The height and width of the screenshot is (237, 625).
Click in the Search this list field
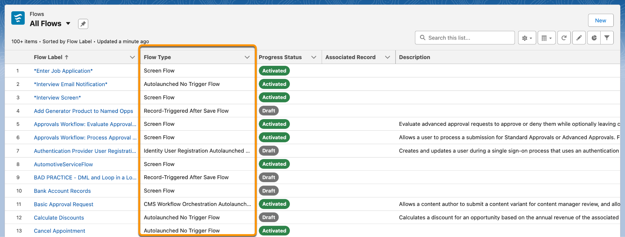coord(465,38)
